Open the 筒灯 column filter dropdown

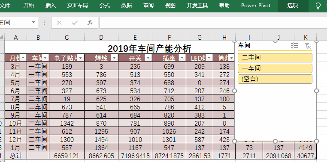click(231, 58)
